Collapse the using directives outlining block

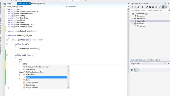(x=7, y=9)
